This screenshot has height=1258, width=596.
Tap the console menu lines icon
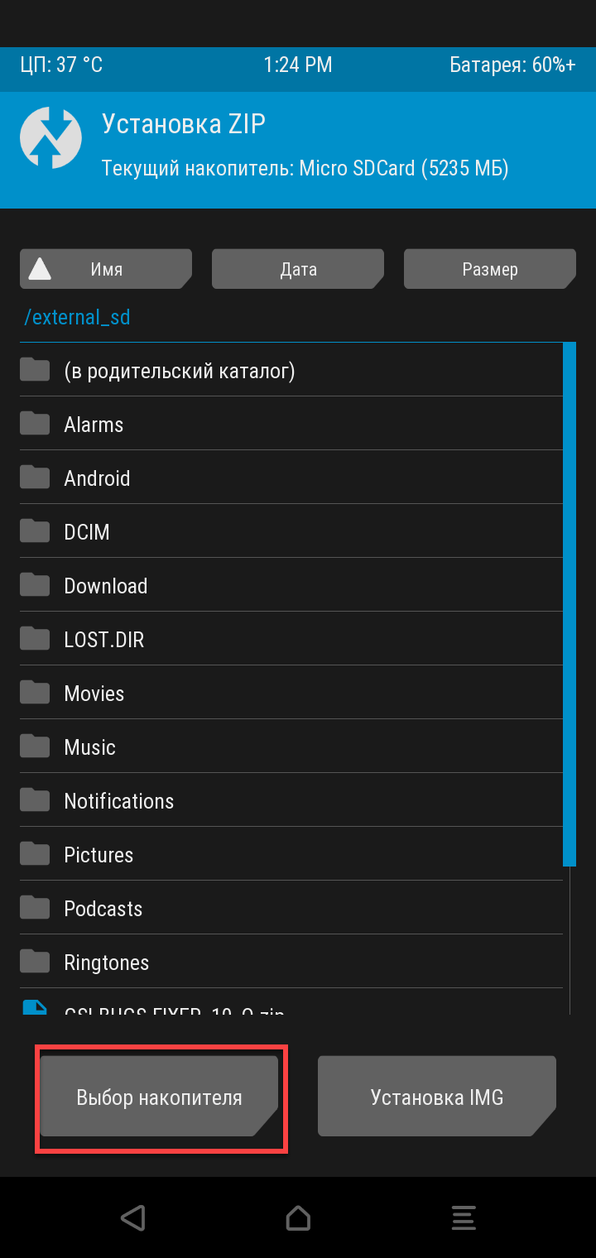464,1217
